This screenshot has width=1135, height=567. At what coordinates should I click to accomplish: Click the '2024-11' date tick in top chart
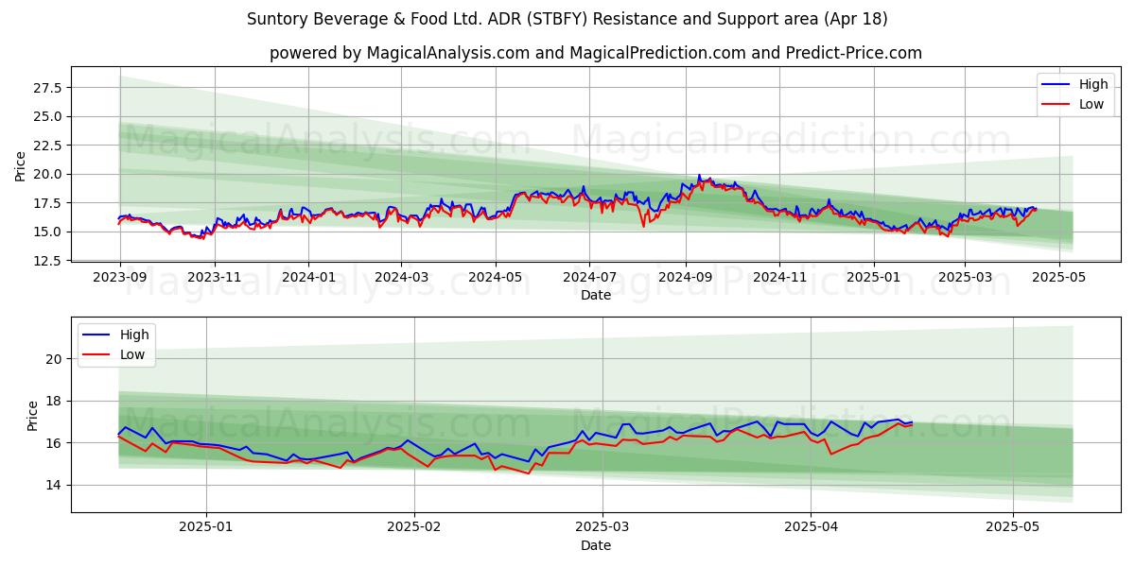point(779,279)
